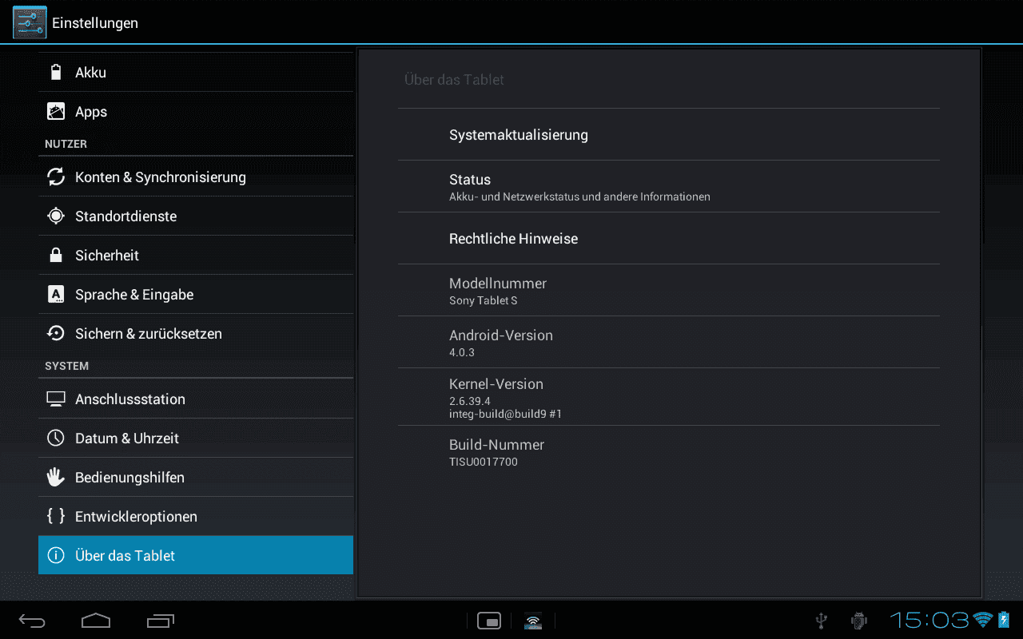Viewport: 1023px width, 639px height.
Task: Click the Sprache & Eingabe keyboard icon
Action: pos(56,294)
